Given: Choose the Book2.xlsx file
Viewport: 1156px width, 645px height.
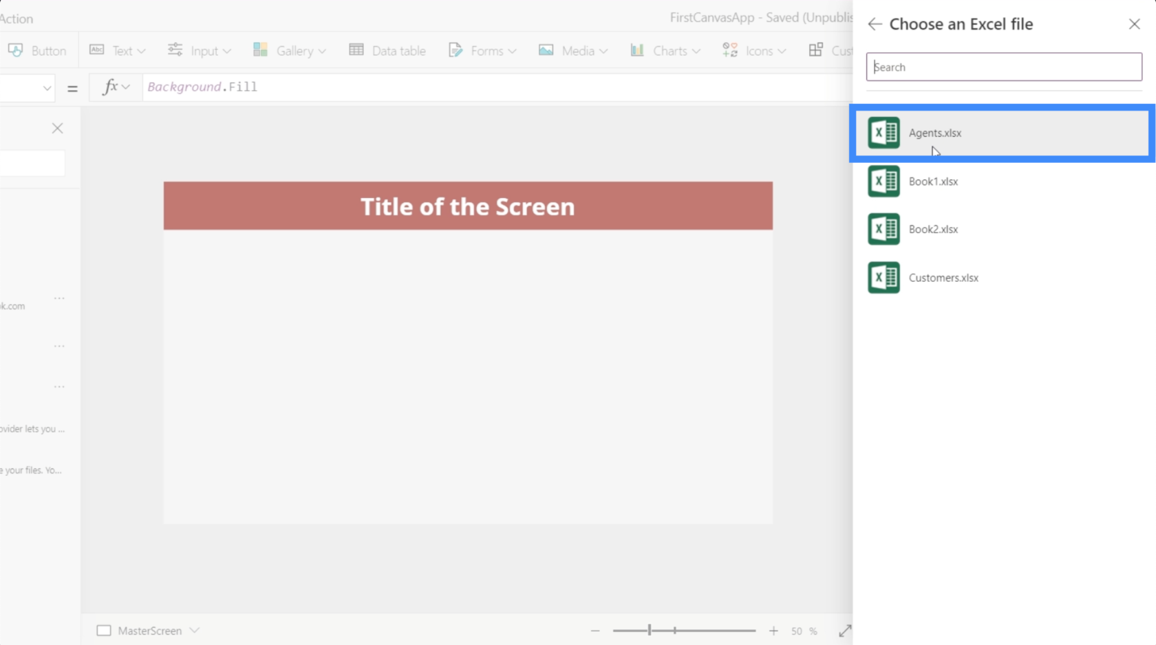Looking at the screenshot, I should 1001,229.
